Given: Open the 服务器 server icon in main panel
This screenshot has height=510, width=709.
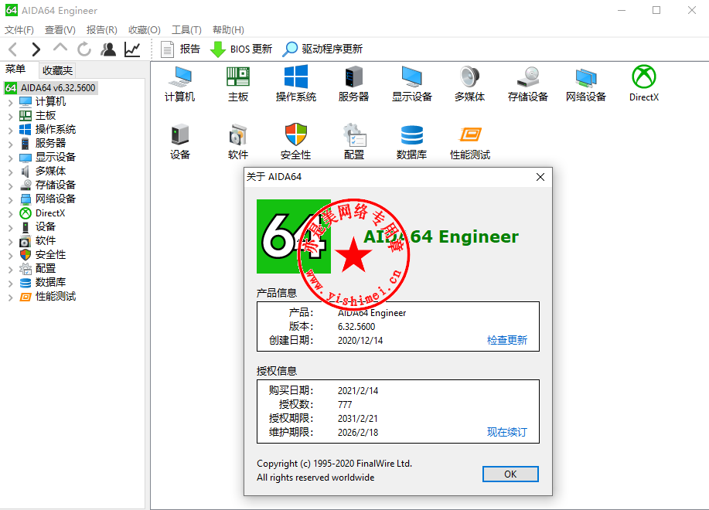Looking at the screenshot, I should [353, 83].
